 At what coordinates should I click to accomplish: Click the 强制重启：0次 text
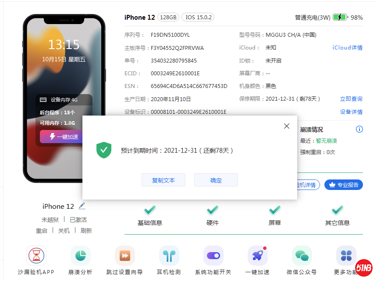click(x=317, y=152)
